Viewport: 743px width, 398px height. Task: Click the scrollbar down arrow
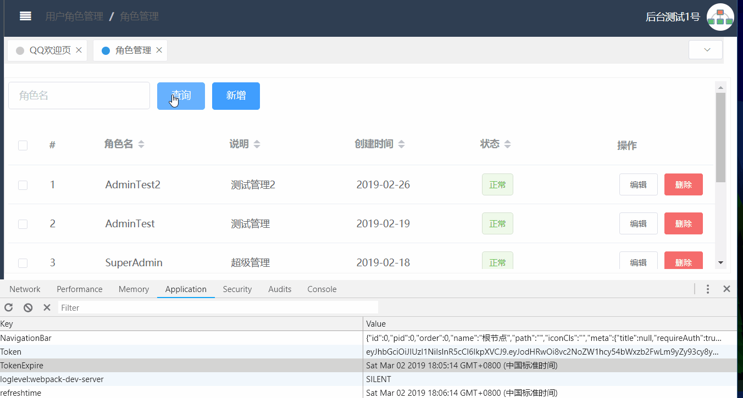pos(720,263)
